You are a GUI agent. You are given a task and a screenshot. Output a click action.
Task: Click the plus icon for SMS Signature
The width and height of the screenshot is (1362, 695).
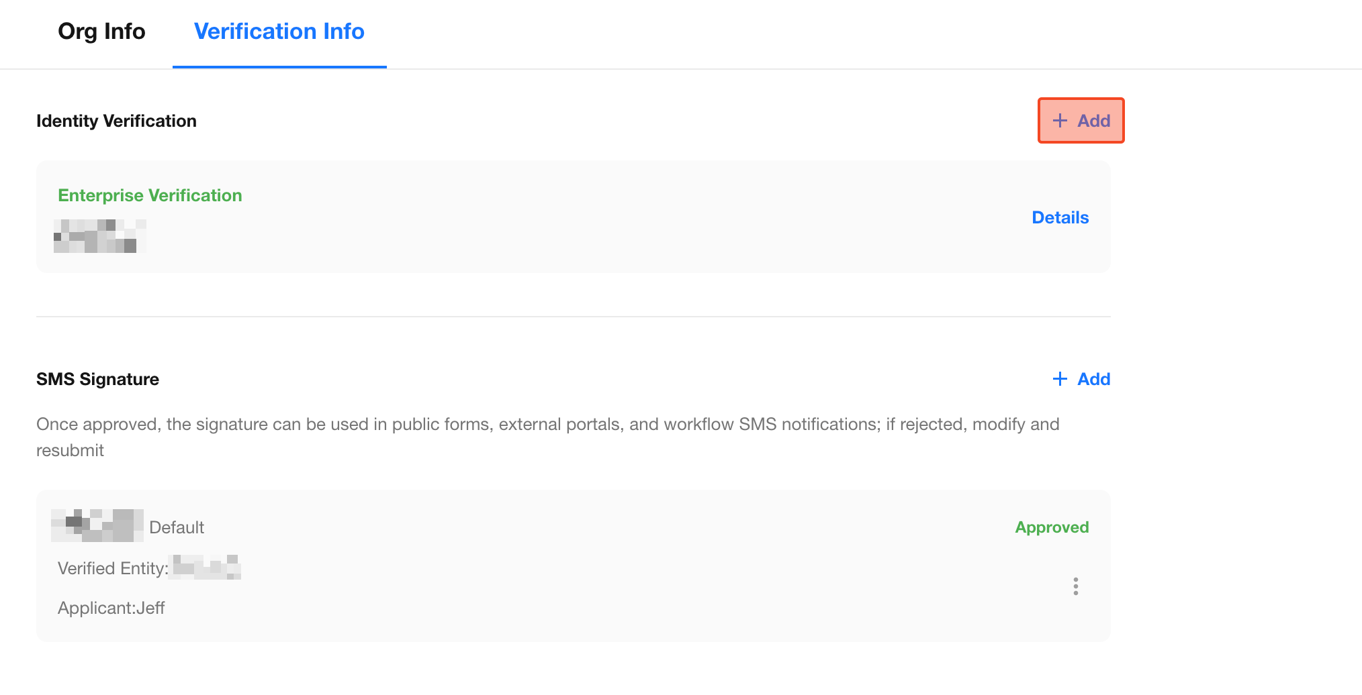pyautogui.click(x=1060, y=379)
